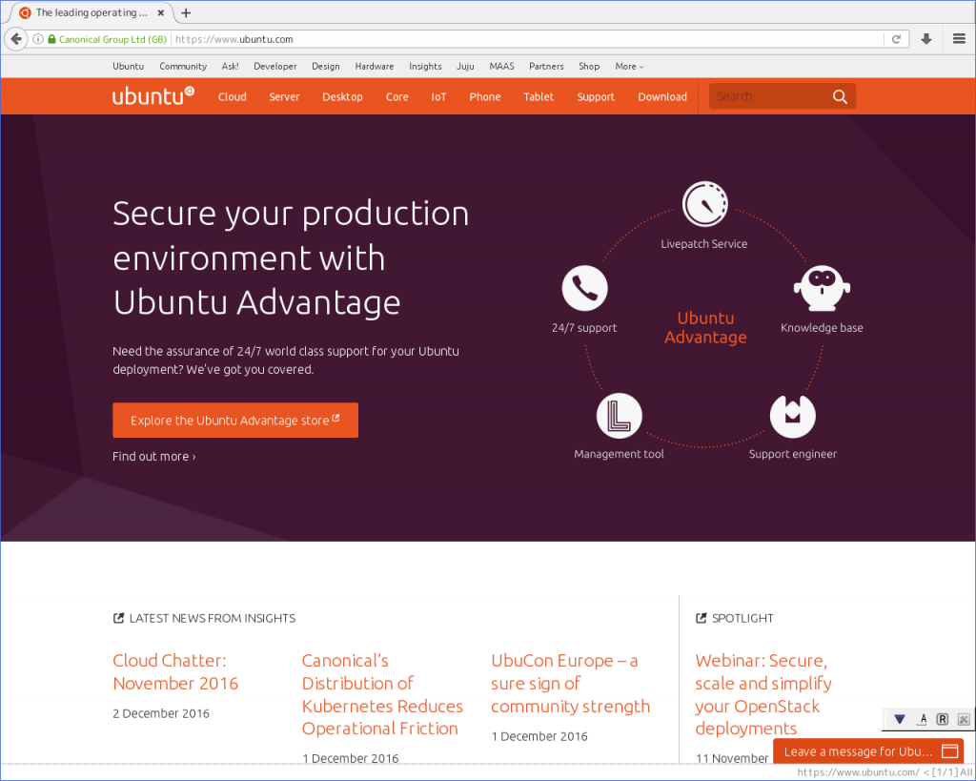Open the 'More' dropdown in the top navigation
The width and height of the screenshot is (976, 781).
628,66
